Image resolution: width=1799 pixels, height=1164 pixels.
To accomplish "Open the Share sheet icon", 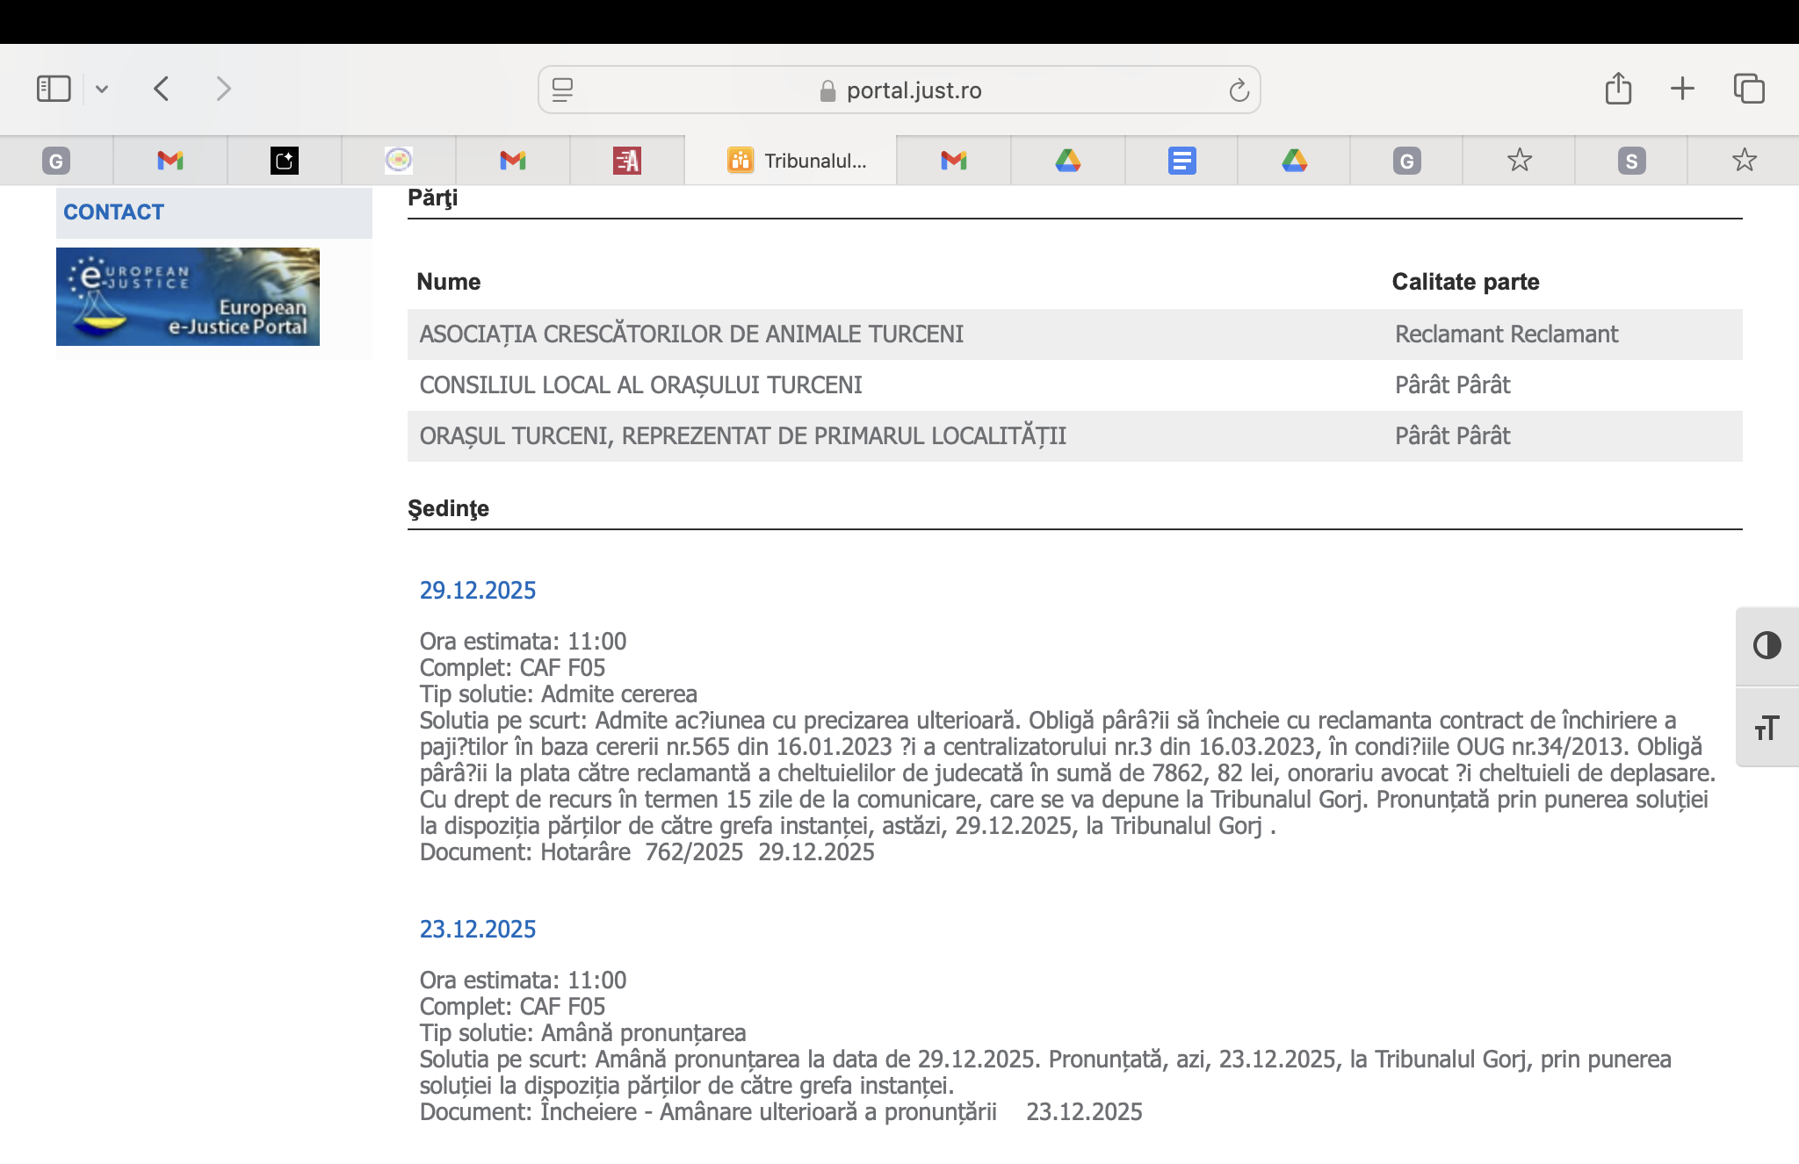I will (x=1618, y=89).
